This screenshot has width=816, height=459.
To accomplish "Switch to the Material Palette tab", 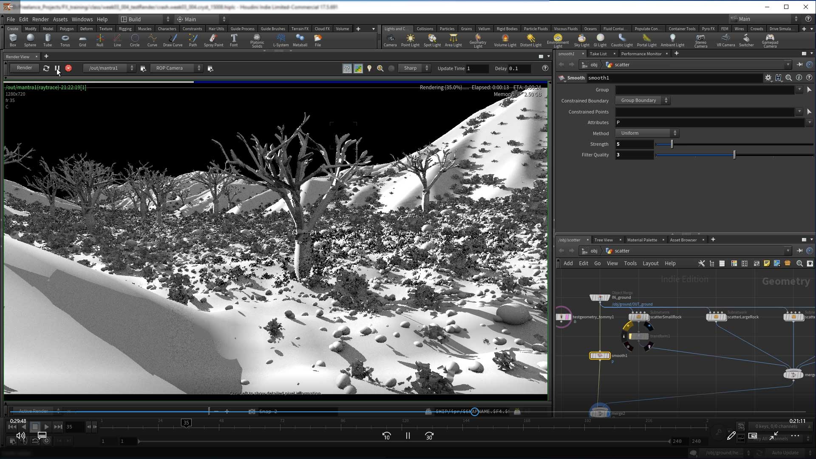I will (642, 240).
